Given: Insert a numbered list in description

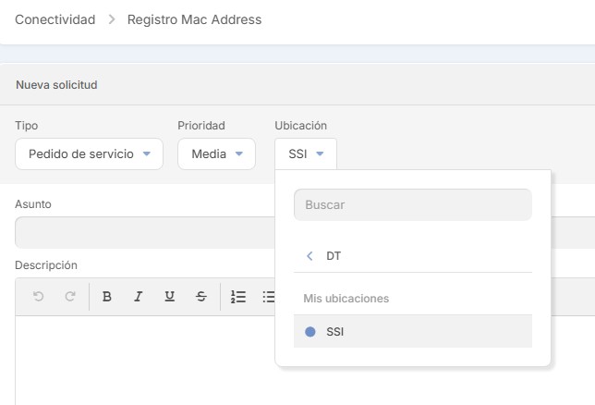Looking at the screenshot, I should point(238,297).
